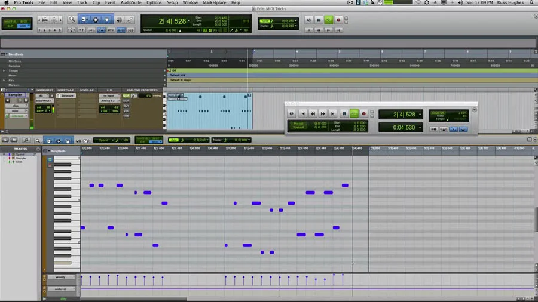Open the Event menu
This screenshot has height=302, width=538.
pyautogui.click(x=110, y=2)
